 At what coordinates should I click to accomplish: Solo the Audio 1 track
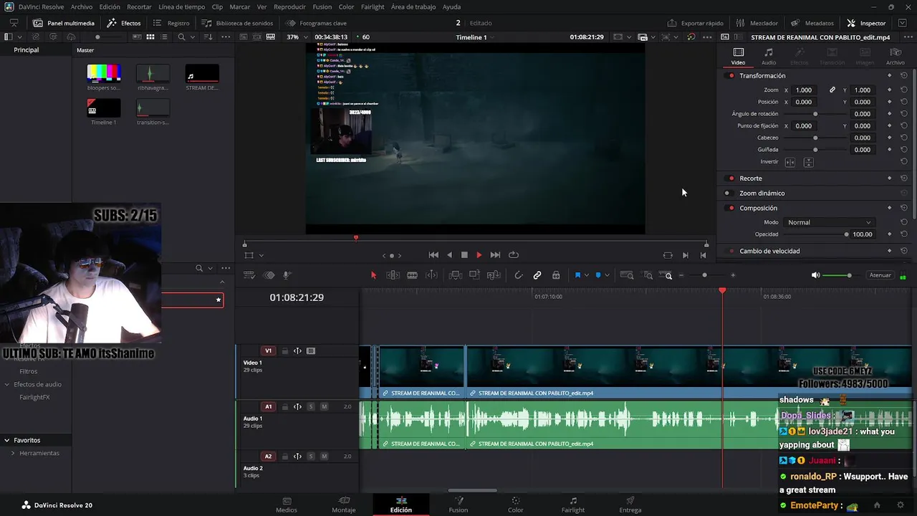pyautogui.click(x=311, y=407)
